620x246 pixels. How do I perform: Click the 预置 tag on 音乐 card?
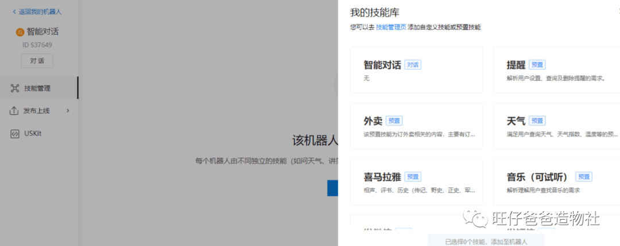tap(584, 177)
